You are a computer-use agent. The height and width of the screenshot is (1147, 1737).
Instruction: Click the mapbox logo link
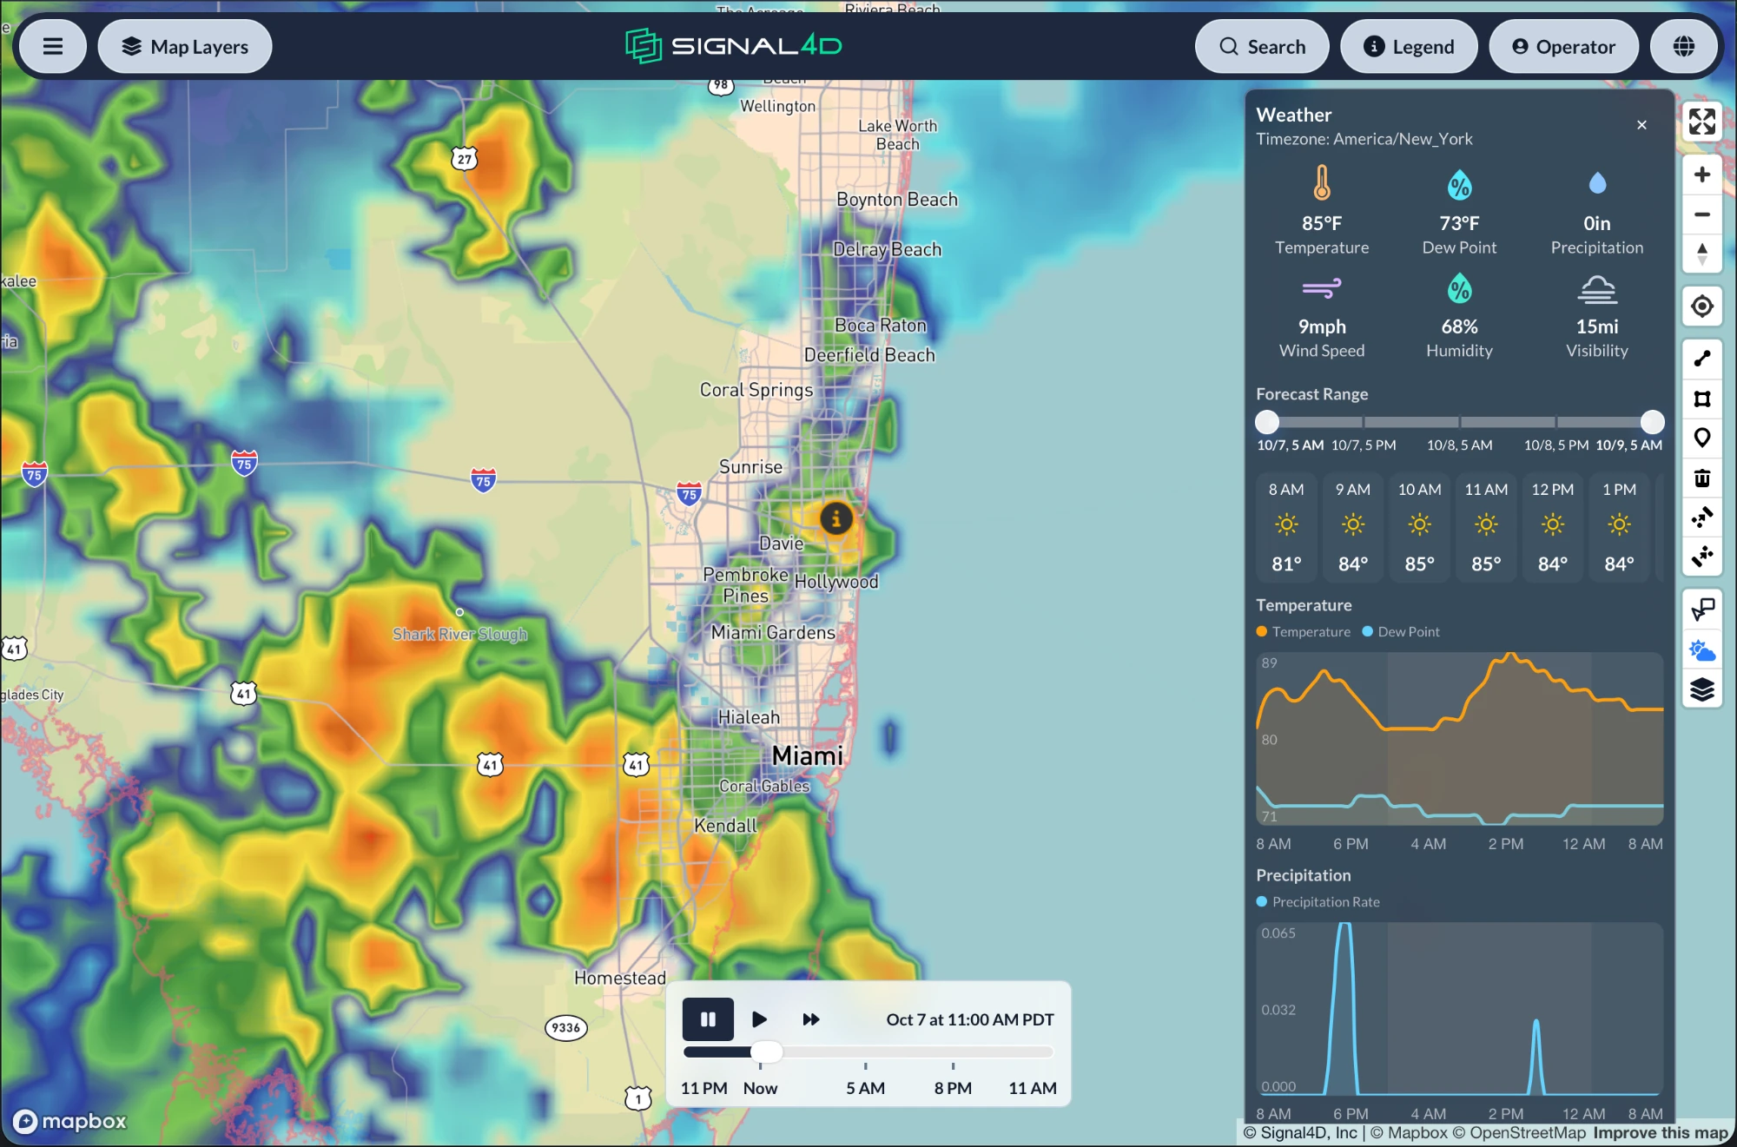[70, 1121]
